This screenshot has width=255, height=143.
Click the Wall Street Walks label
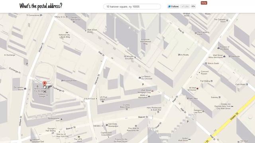92,31
